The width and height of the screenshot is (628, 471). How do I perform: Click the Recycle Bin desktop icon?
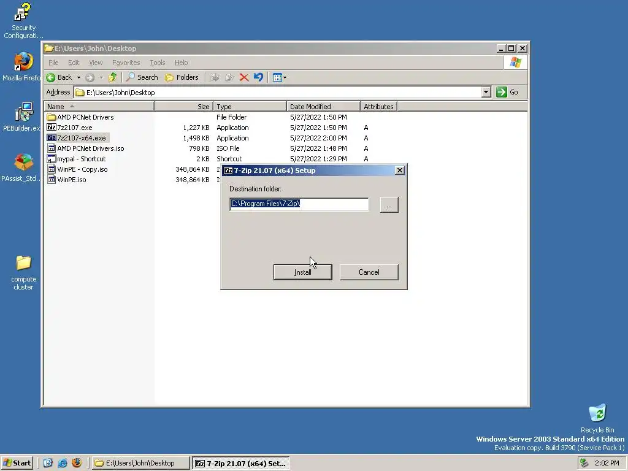tap(597, 418)
